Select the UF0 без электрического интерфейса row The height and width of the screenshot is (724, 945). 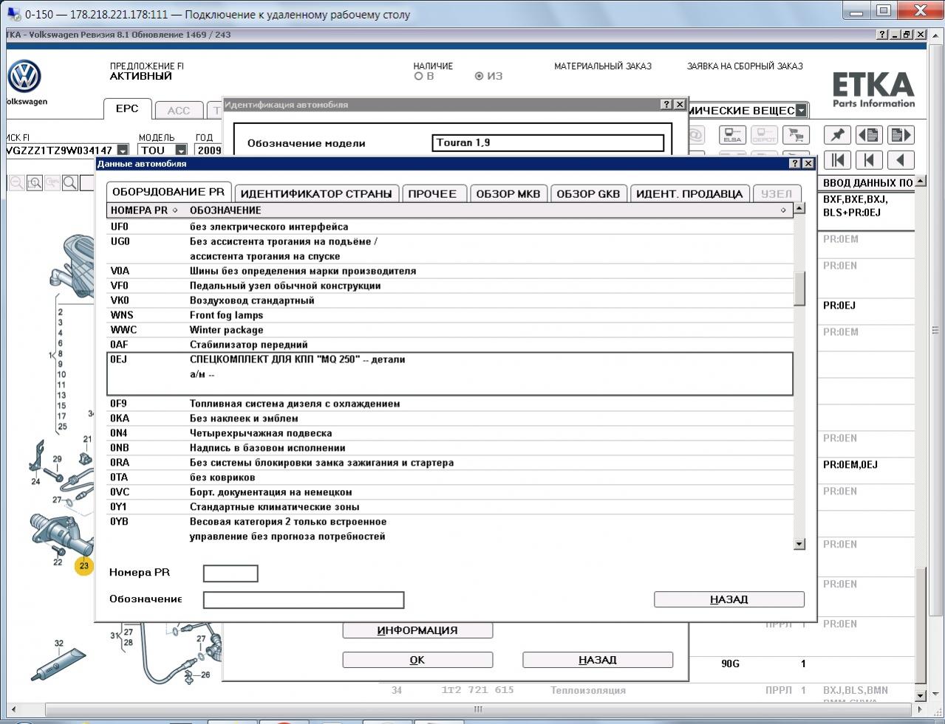[450, 227]
